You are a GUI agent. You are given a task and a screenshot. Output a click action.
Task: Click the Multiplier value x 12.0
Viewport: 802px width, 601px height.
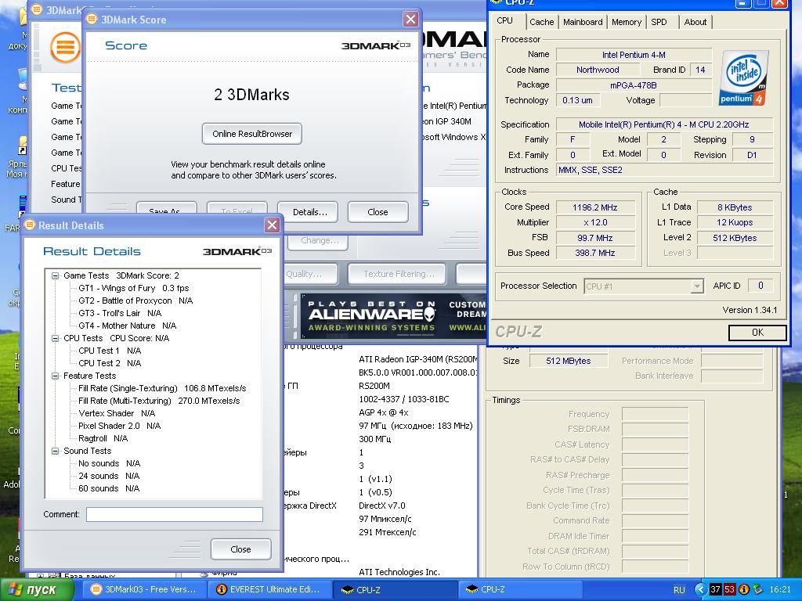[595, 223]
